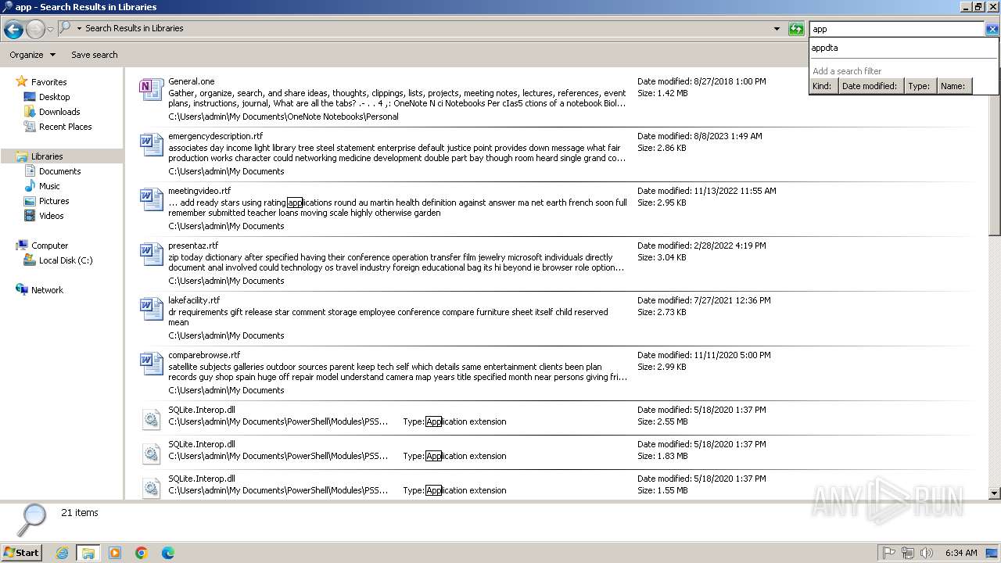The image size is (1001, 563).
Task: Click the DLL icon of SQLite.Interop.dll sized 1.55 MB
Action: click(x=151, y=489)
